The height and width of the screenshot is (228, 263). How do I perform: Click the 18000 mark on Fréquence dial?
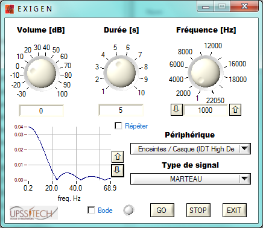(238, 79)
